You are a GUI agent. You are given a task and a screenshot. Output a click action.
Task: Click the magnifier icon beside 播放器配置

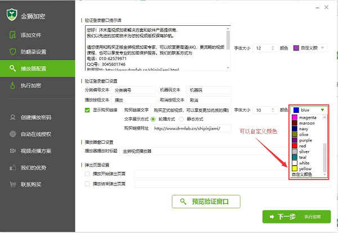(13, 68)
